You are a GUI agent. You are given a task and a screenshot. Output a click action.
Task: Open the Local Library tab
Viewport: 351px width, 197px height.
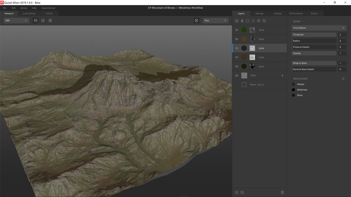point(29,13)
